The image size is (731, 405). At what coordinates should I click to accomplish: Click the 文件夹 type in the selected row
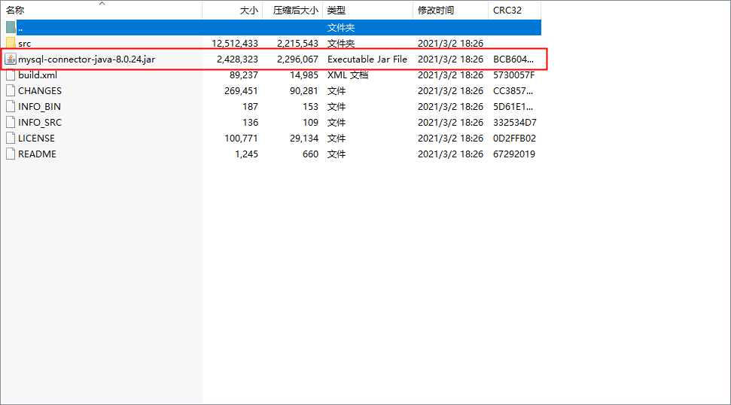(x=341, y=28)
